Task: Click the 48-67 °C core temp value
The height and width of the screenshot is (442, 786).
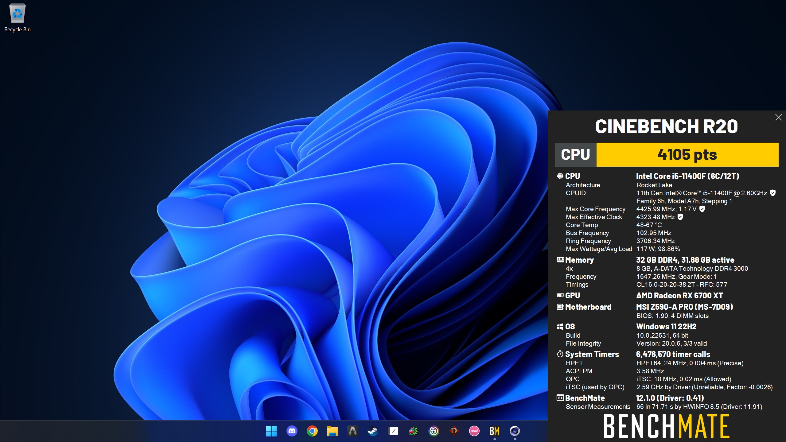Action: (x=649, y=225)
